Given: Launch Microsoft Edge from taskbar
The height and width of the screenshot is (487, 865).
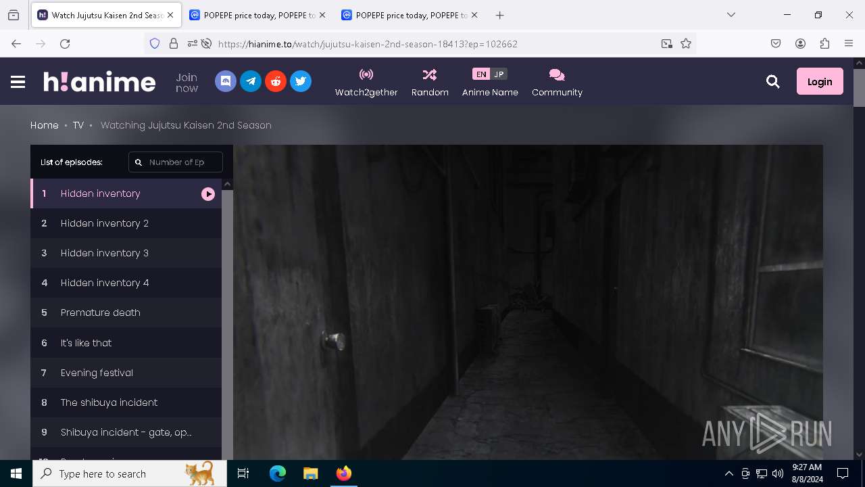Looking at the screenshot, I should [278, 473].
